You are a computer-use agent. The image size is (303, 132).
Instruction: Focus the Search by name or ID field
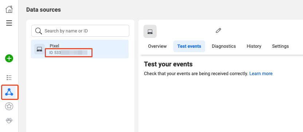click(x=80, y=31)
